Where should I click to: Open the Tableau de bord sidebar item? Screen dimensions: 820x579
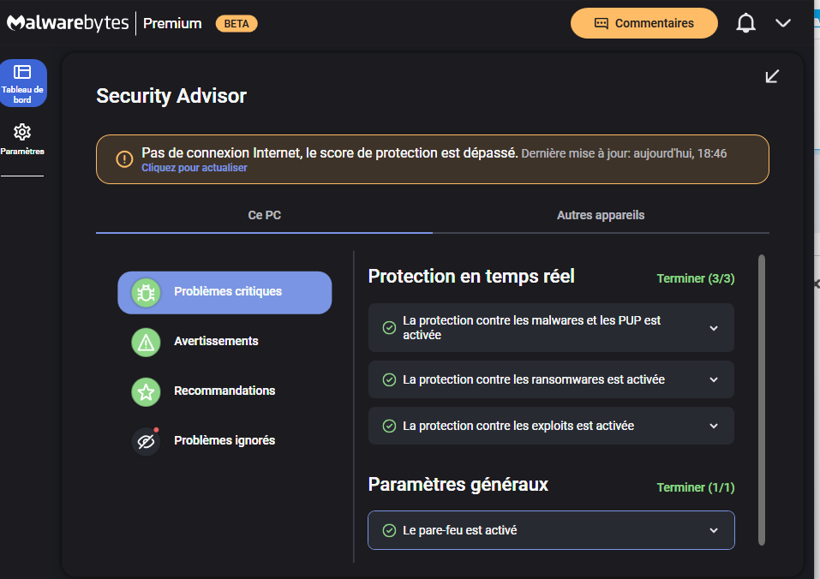(x=23, y=83)
